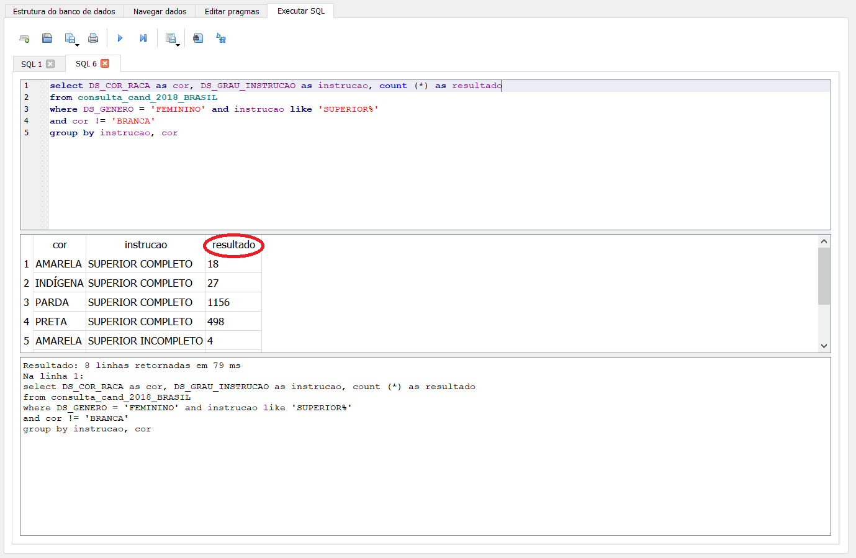
Task: Select the cell with value 1156
Action: click(x=219, y=302)
